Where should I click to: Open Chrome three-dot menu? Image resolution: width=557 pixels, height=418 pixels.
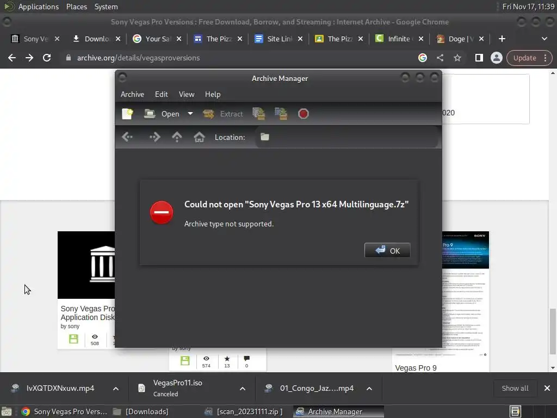point(545,58)
